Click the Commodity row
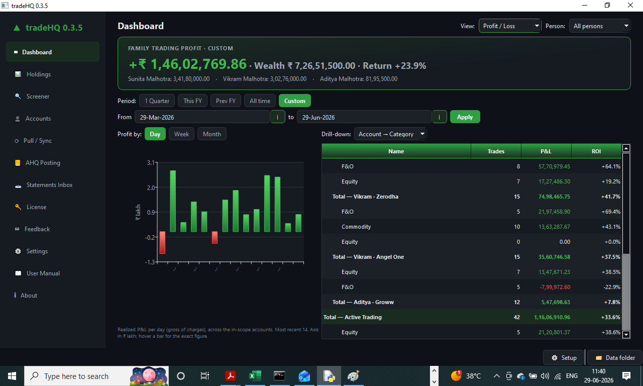This screenshot has width=643, height=386. click(472, 227)
